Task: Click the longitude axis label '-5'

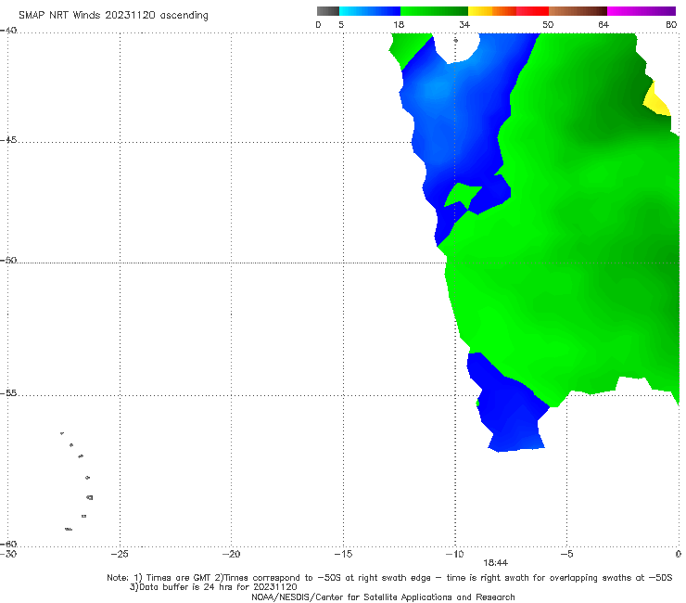Action: (566, 554)
